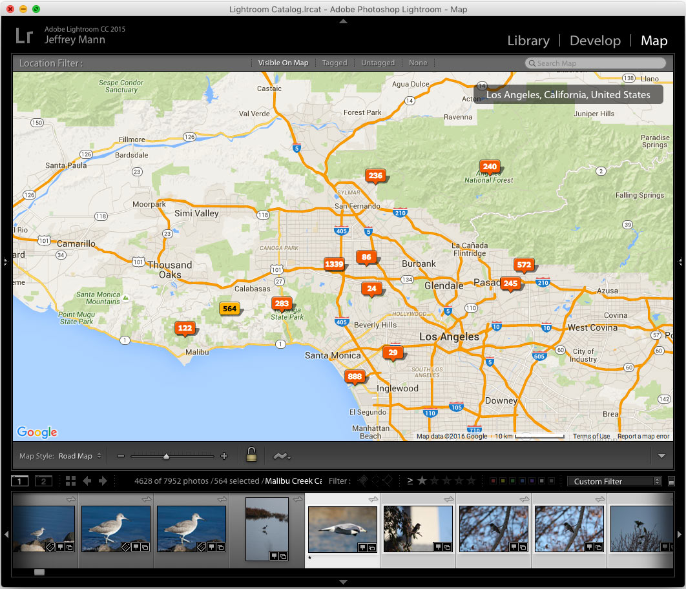
Task: Move filmstrip right with the right arrow
Action: pos(679,534)
